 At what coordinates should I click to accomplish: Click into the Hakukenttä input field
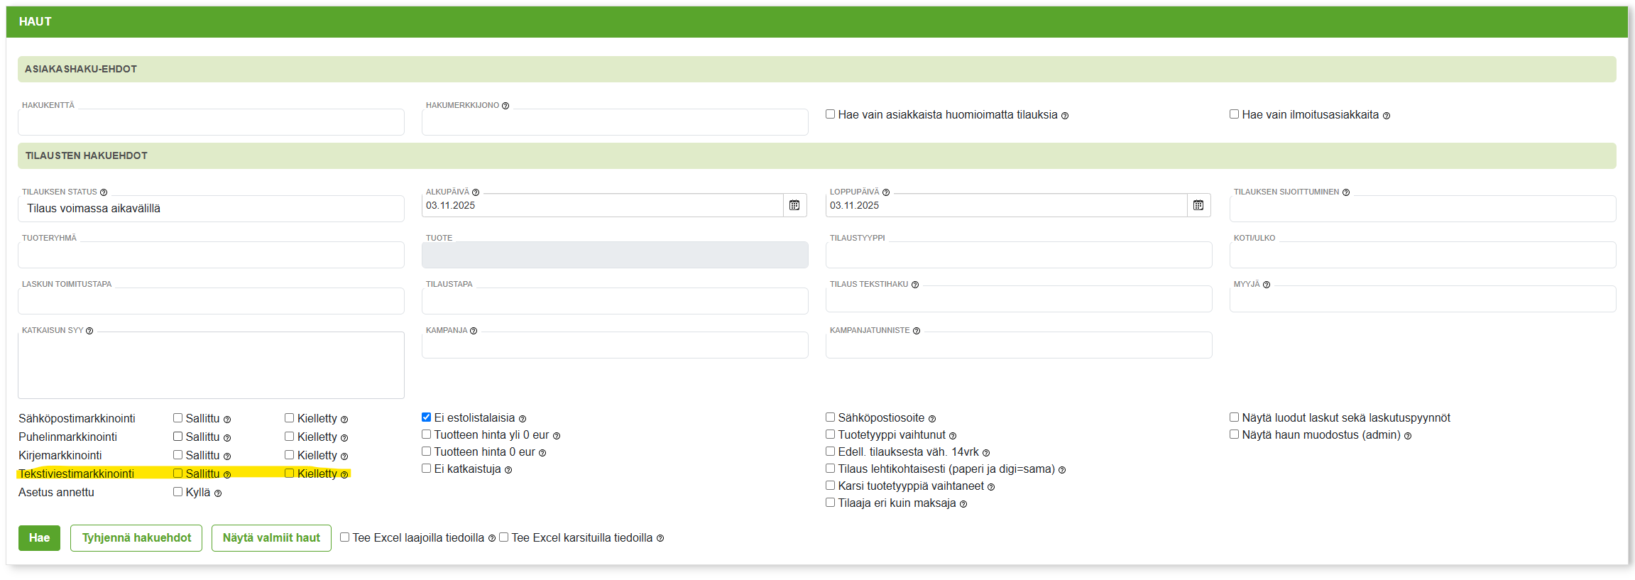click(x=211, y=122)
